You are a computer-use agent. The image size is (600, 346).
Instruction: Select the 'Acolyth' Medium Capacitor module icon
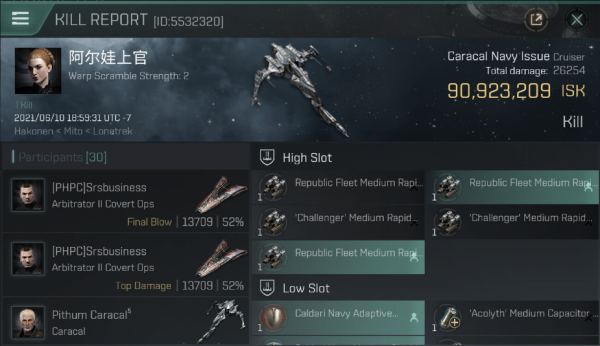(x=447, y=318)
